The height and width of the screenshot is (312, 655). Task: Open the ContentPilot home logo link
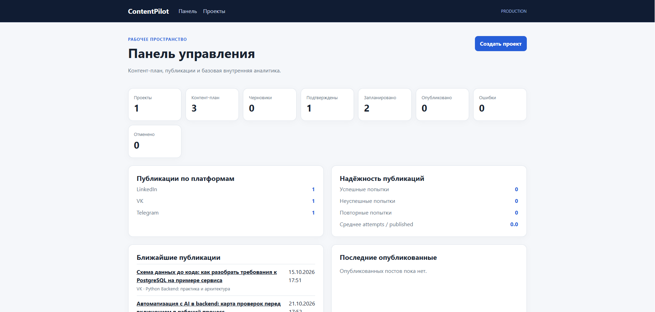click(148, 11)
